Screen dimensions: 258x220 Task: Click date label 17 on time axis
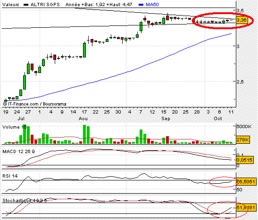84,112
